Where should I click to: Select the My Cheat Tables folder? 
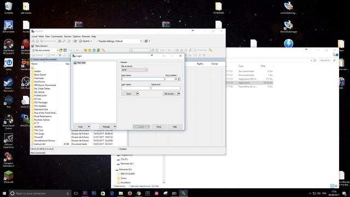point(42,89)
